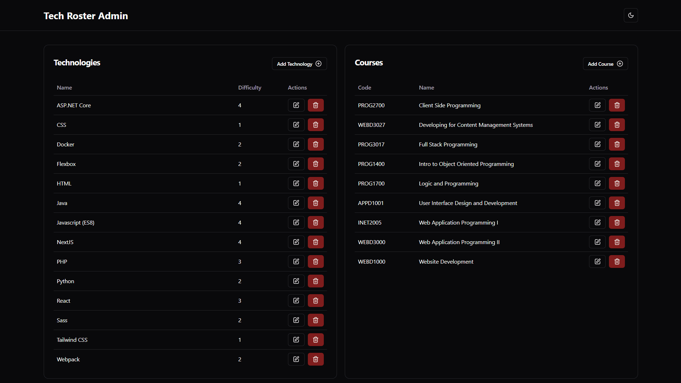Select the 'User Interface Design and Development' text
The image size is (681, 383).
pos(468,203)
